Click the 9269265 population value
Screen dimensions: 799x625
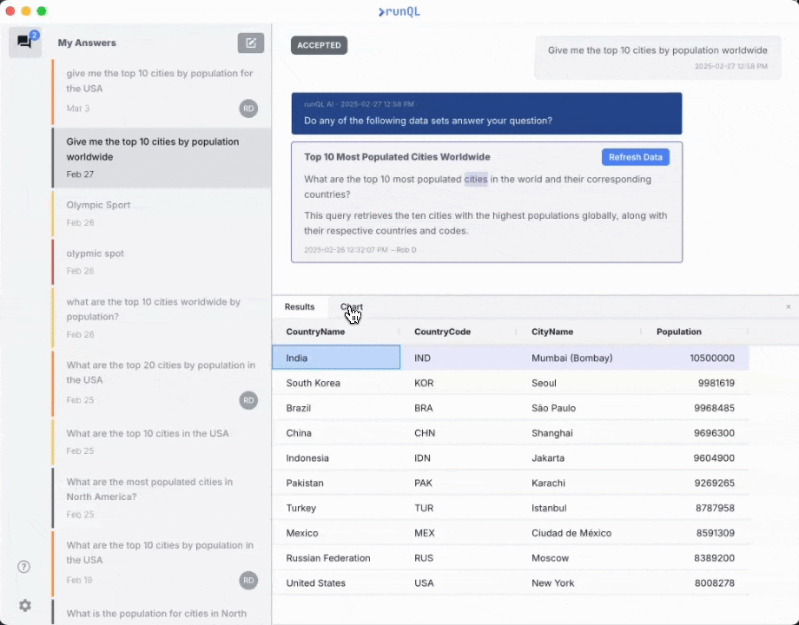pos(715,483)
